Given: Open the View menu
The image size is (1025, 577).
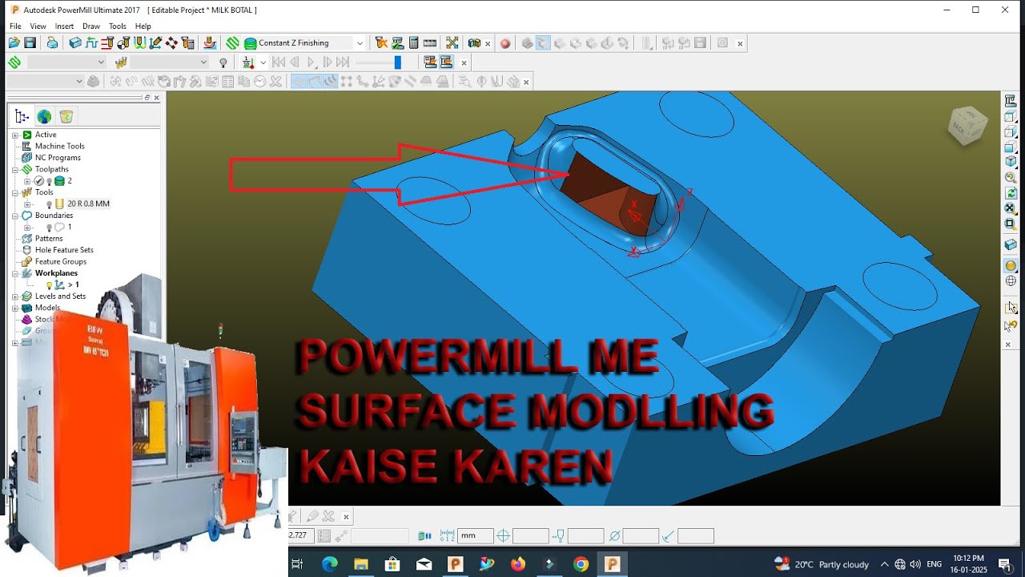Looking at the screenshot, I should click(38, 26).
